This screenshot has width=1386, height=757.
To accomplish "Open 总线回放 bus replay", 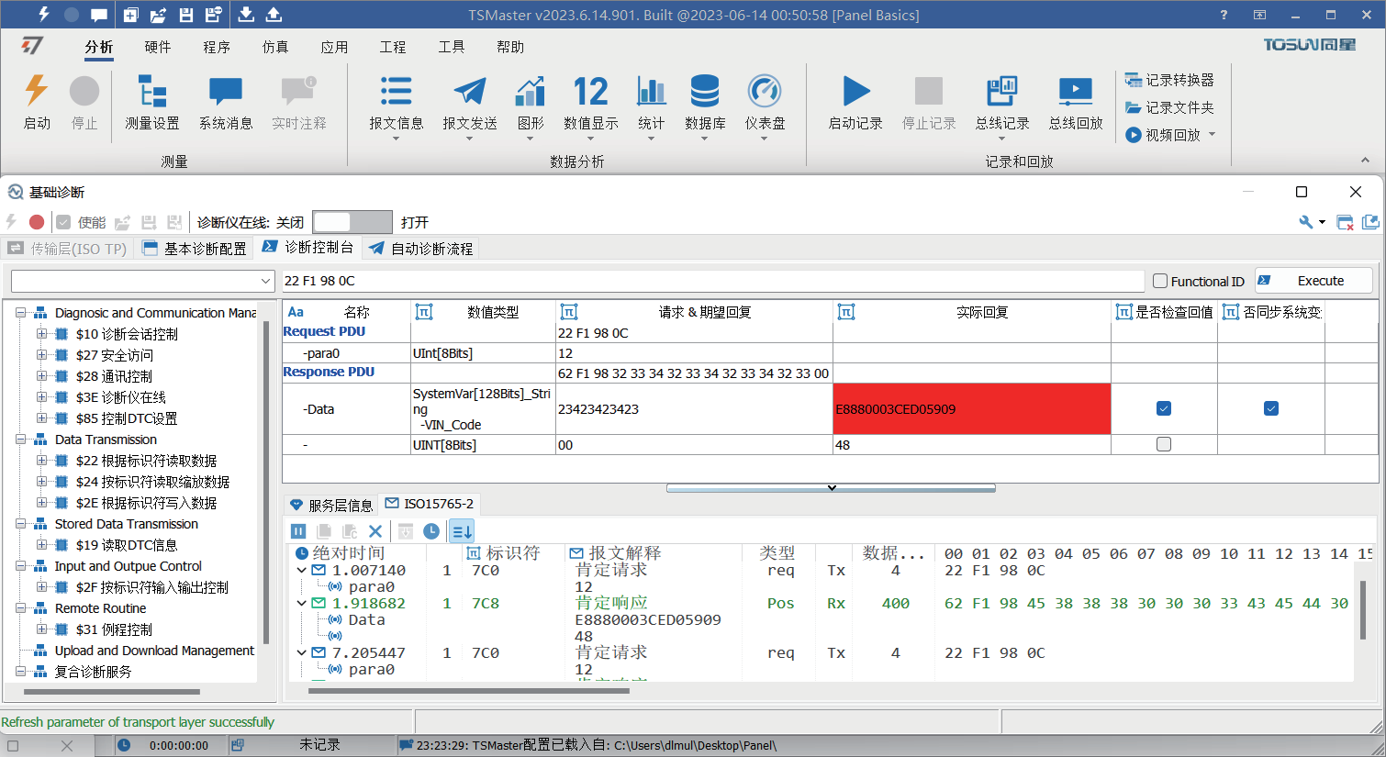I will [x=1075, y=92].
